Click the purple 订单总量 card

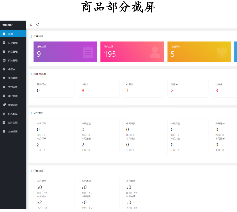click(65, 52)
